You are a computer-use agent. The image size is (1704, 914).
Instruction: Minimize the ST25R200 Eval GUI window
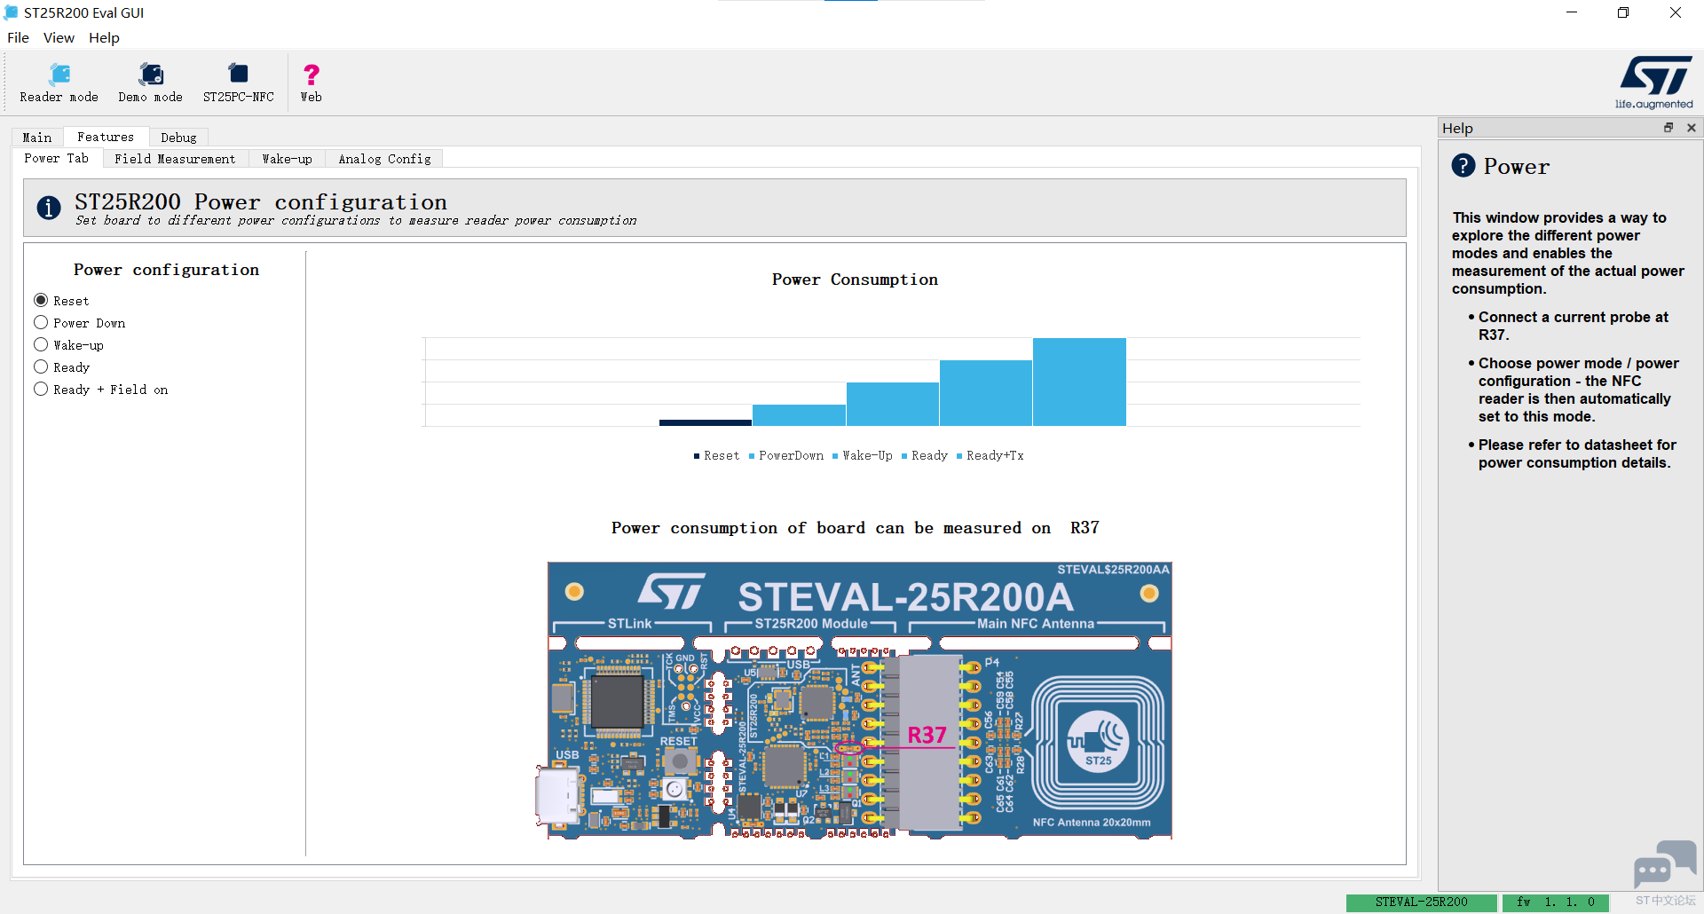1572,12
